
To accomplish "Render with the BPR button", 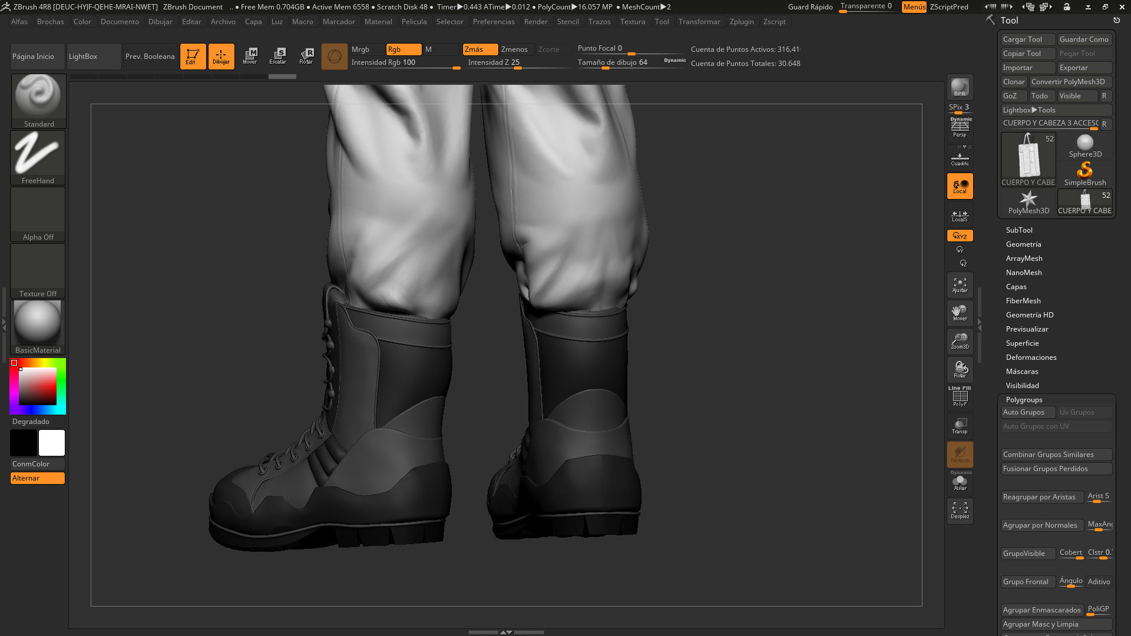I will tap(960, 87).
